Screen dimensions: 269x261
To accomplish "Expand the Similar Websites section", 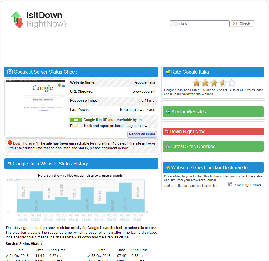I will (x=213, y=112).
